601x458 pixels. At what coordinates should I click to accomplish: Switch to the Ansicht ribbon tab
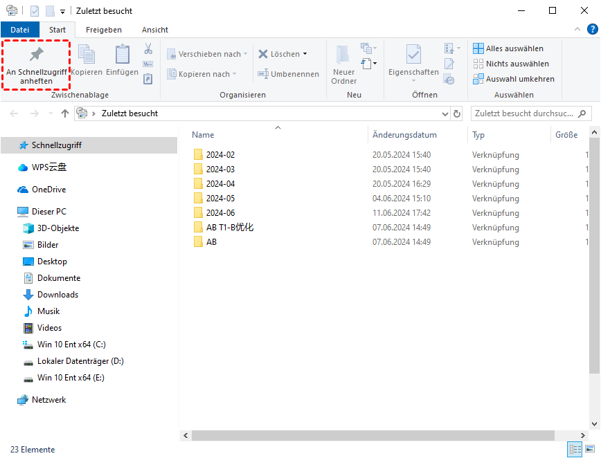(155, 30)
